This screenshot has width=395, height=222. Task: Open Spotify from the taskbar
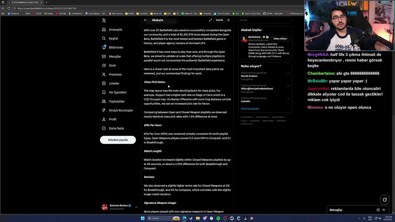(x=218, y=218)
